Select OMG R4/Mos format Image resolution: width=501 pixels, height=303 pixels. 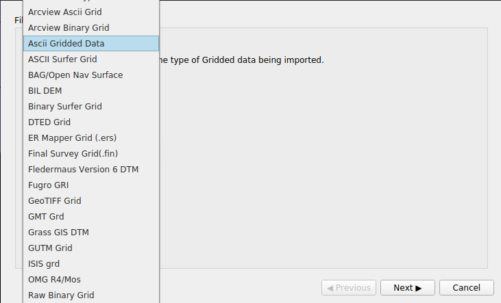(x=56, y=279)
